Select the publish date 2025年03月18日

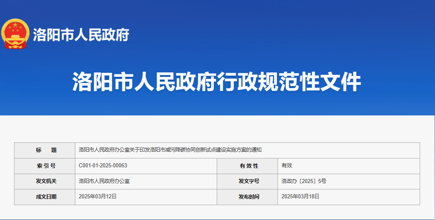pos(300,197)
